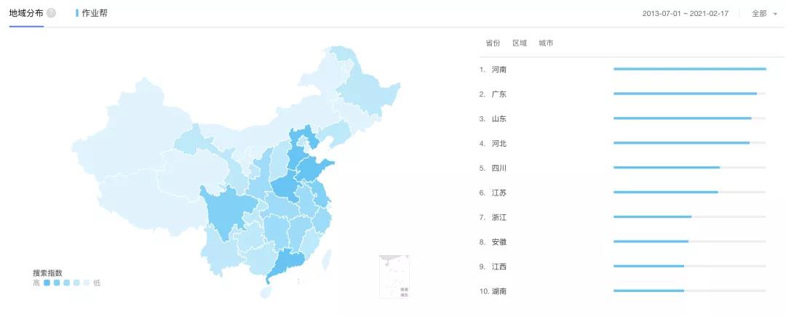The image size is (786, 316).
Task: Click the 地域分布 section title
Action: [26, 13]
